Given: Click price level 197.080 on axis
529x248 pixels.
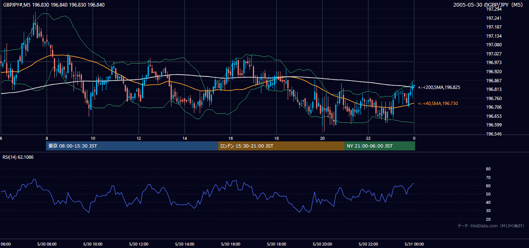Looking at the screenshot, I should tap(494, 45).
